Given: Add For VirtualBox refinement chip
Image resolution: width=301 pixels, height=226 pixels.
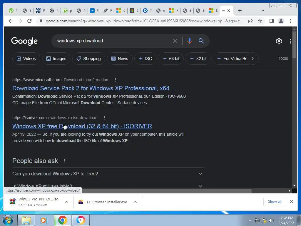Looking at the screenshot, I should (x=232, y=59).
